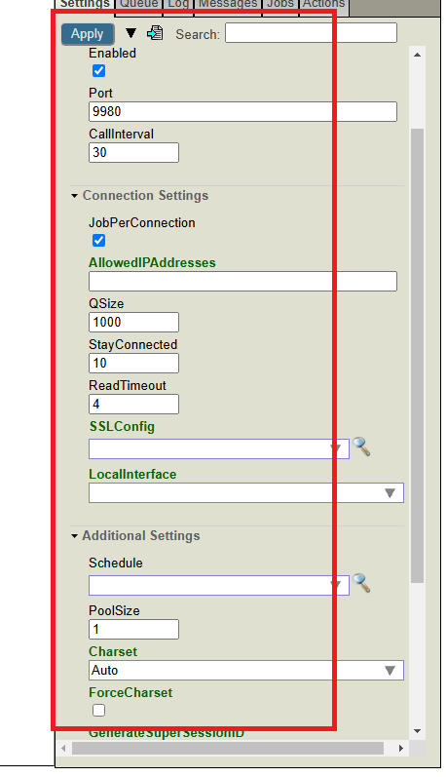The height and width of the screenshot is (777, 447).
Task: Click the magnifier icon next to Schedule
Action: tap(362, 583)
